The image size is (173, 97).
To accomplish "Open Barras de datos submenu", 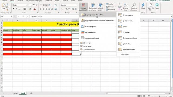I will coord(98,26).
